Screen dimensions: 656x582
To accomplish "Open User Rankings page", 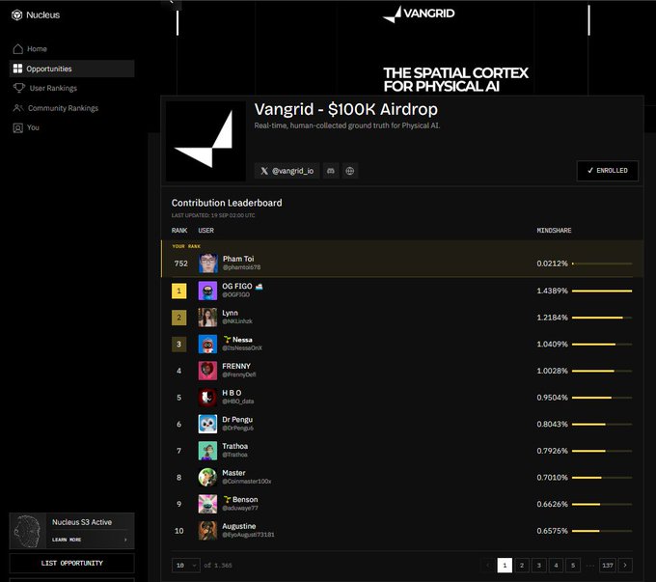I will (71, 89).
